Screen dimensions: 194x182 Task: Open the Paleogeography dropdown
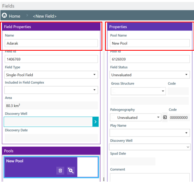pos(135,118)
